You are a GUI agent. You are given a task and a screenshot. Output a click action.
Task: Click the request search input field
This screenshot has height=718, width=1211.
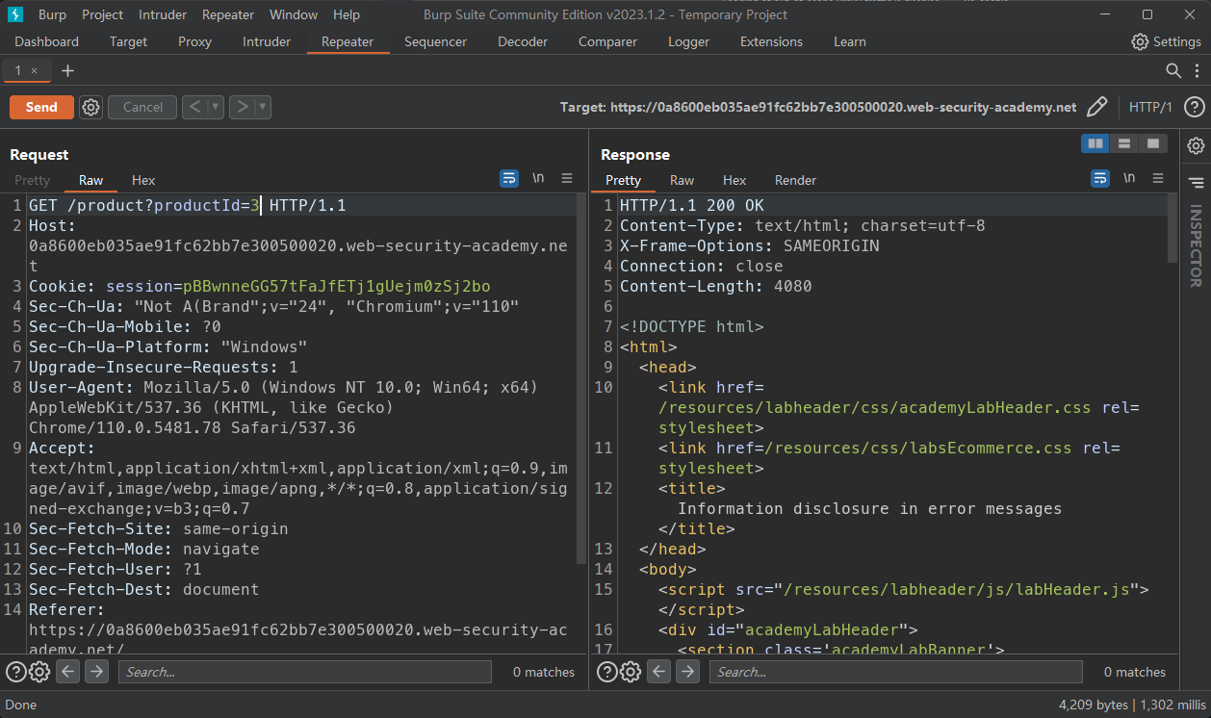[x=304, y=672]
